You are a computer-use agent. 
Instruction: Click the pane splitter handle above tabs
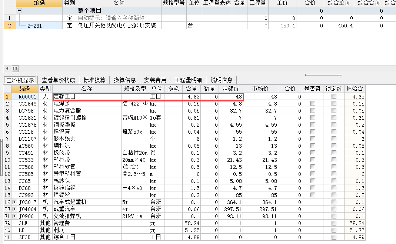click(323, 75)
